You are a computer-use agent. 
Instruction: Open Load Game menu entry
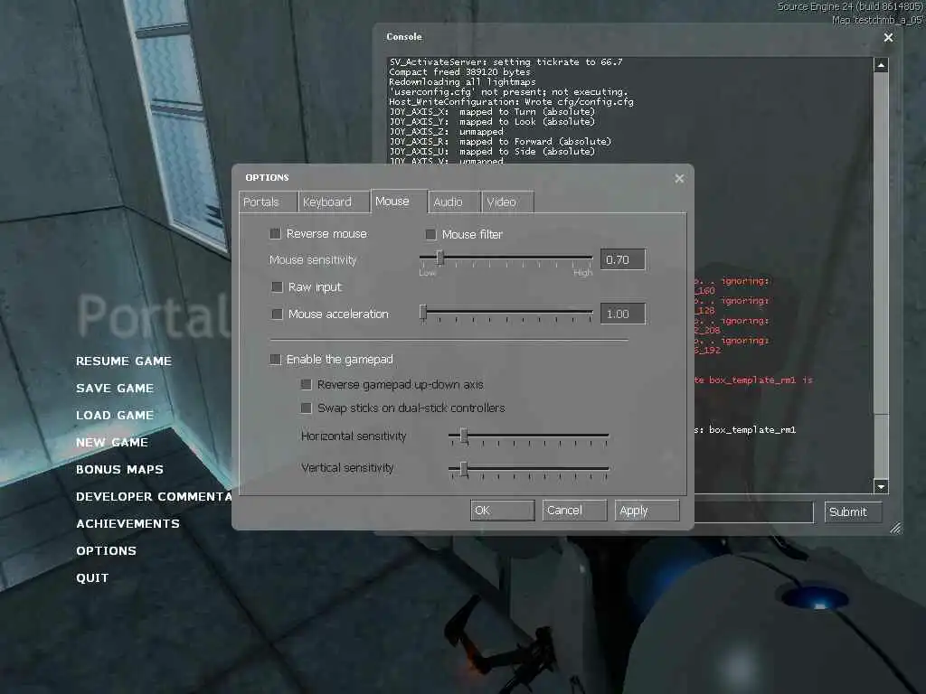(115, 416)
